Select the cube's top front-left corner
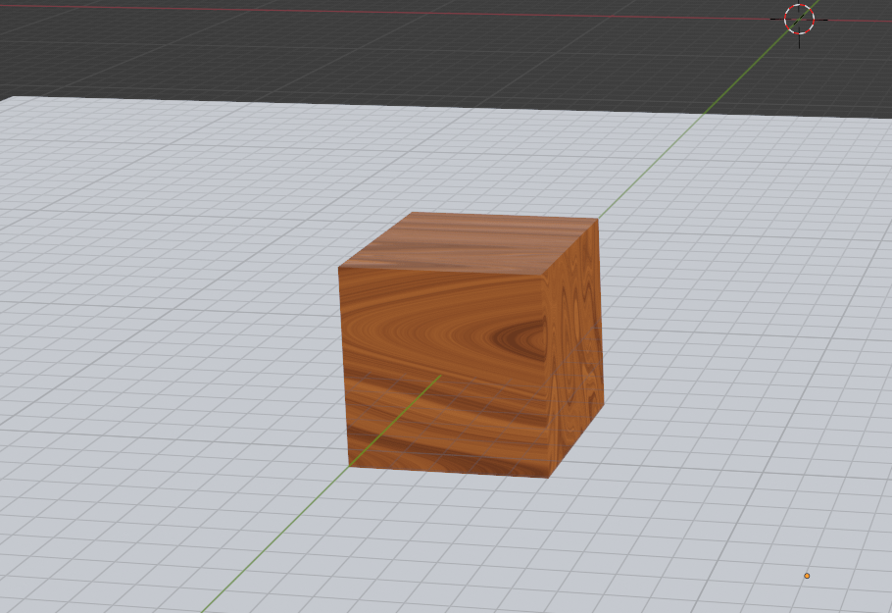Image resolution: width=892 pixels, height=613 pixels. pos(339,267)
